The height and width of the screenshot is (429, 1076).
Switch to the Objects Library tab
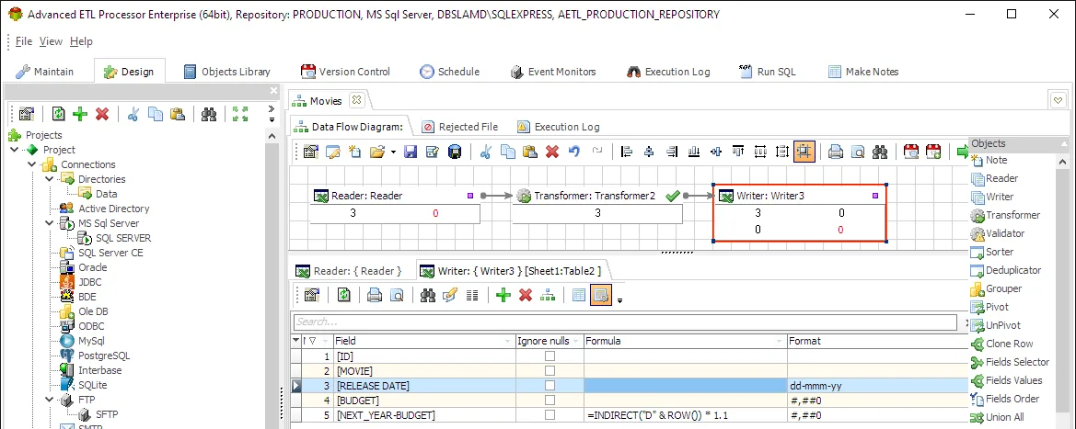pyautogui.click(x=227, y=72)
